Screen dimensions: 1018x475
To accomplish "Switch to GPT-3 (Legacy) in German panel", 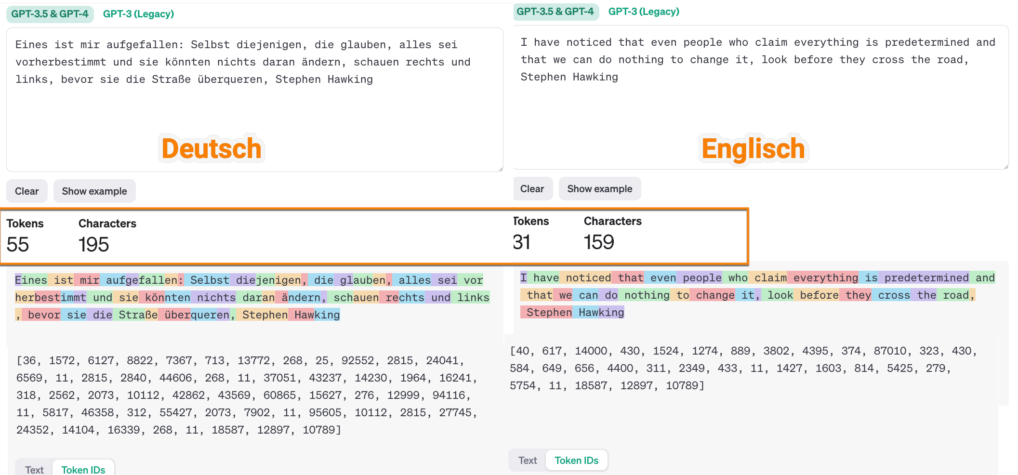I will [x=138, y=14].
